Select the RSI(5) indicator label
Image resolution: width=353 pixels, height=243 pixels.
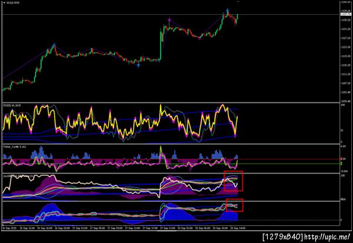(x=12, y=105)
